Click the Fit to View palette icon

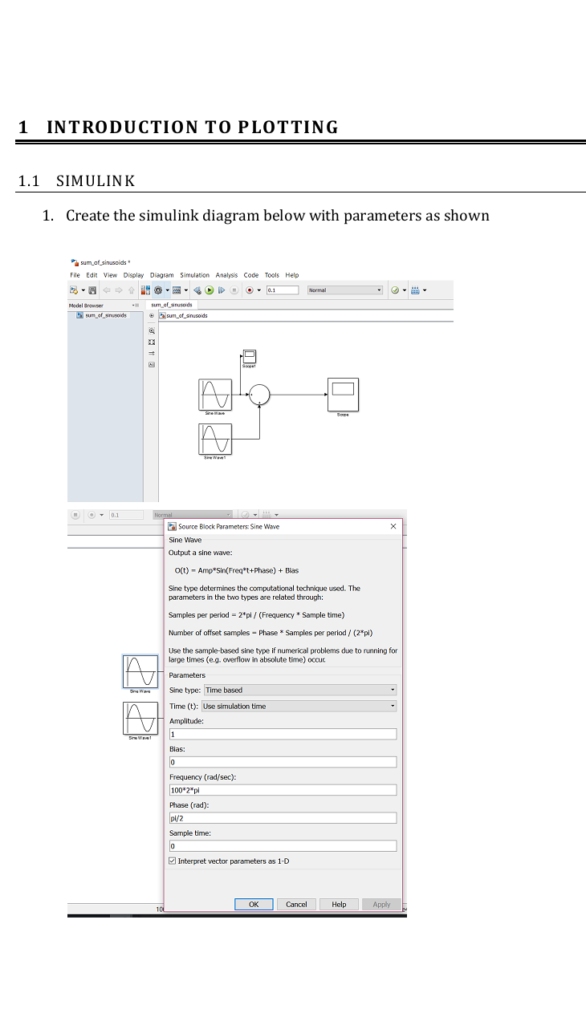tap(152, 342)
